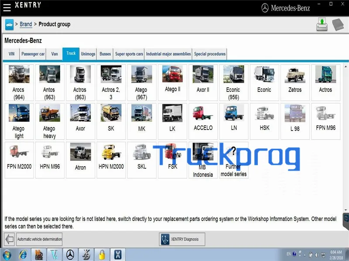
Task: Launch XENTRY Diagnosis button
Action: pyautogui.click(x=182, y=239)
